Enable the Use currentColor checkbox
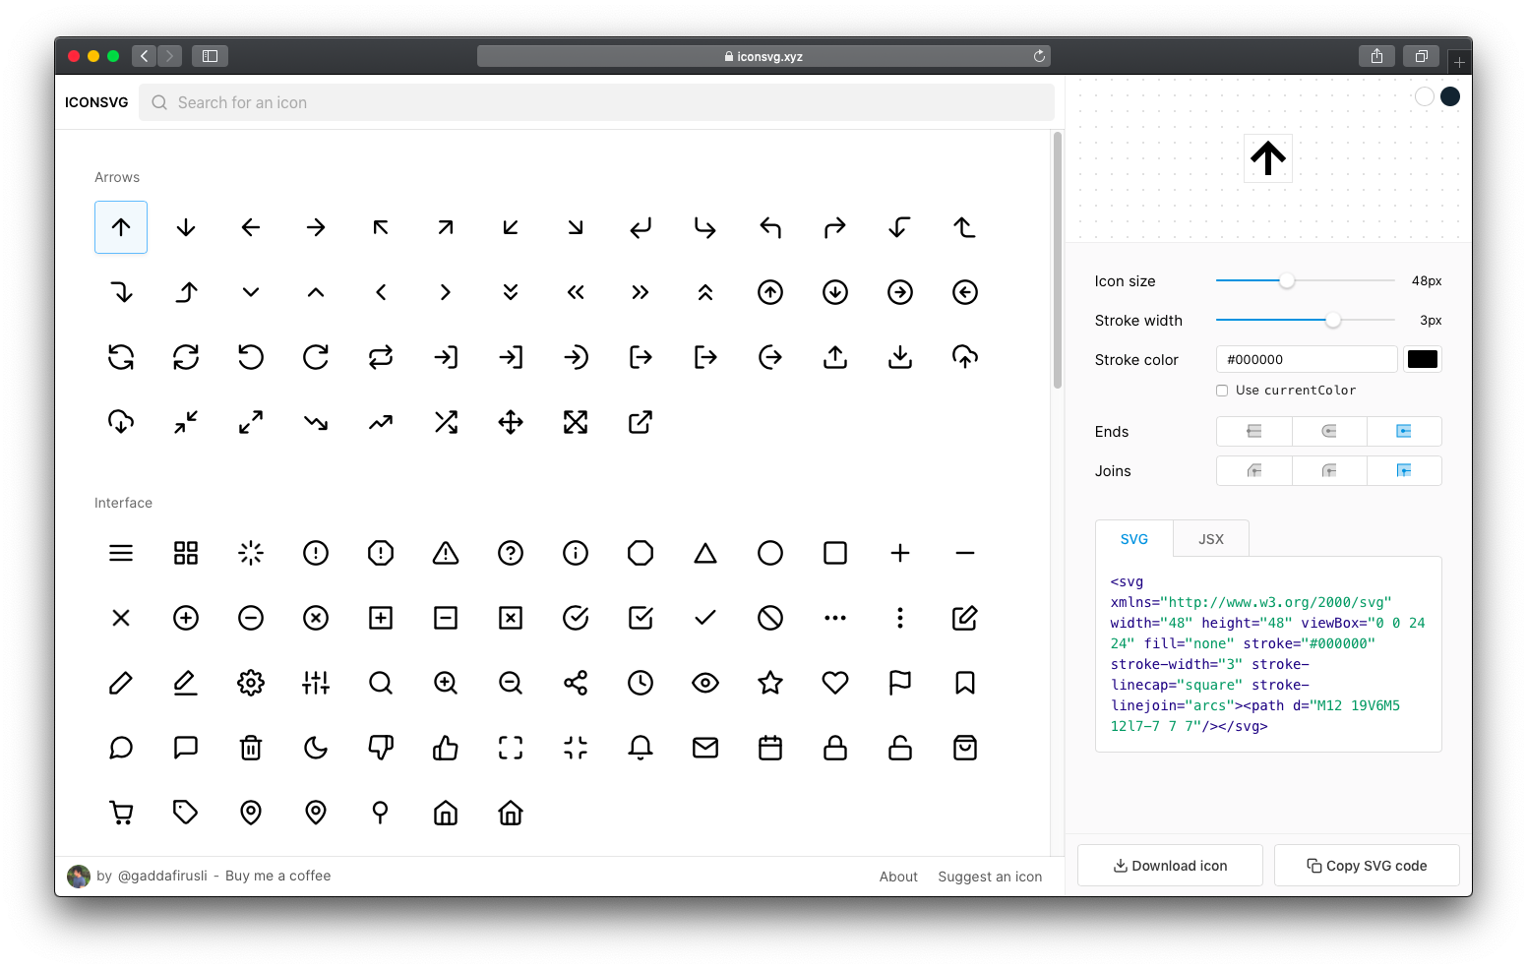1527x969 pixels. coord(1222,391)
